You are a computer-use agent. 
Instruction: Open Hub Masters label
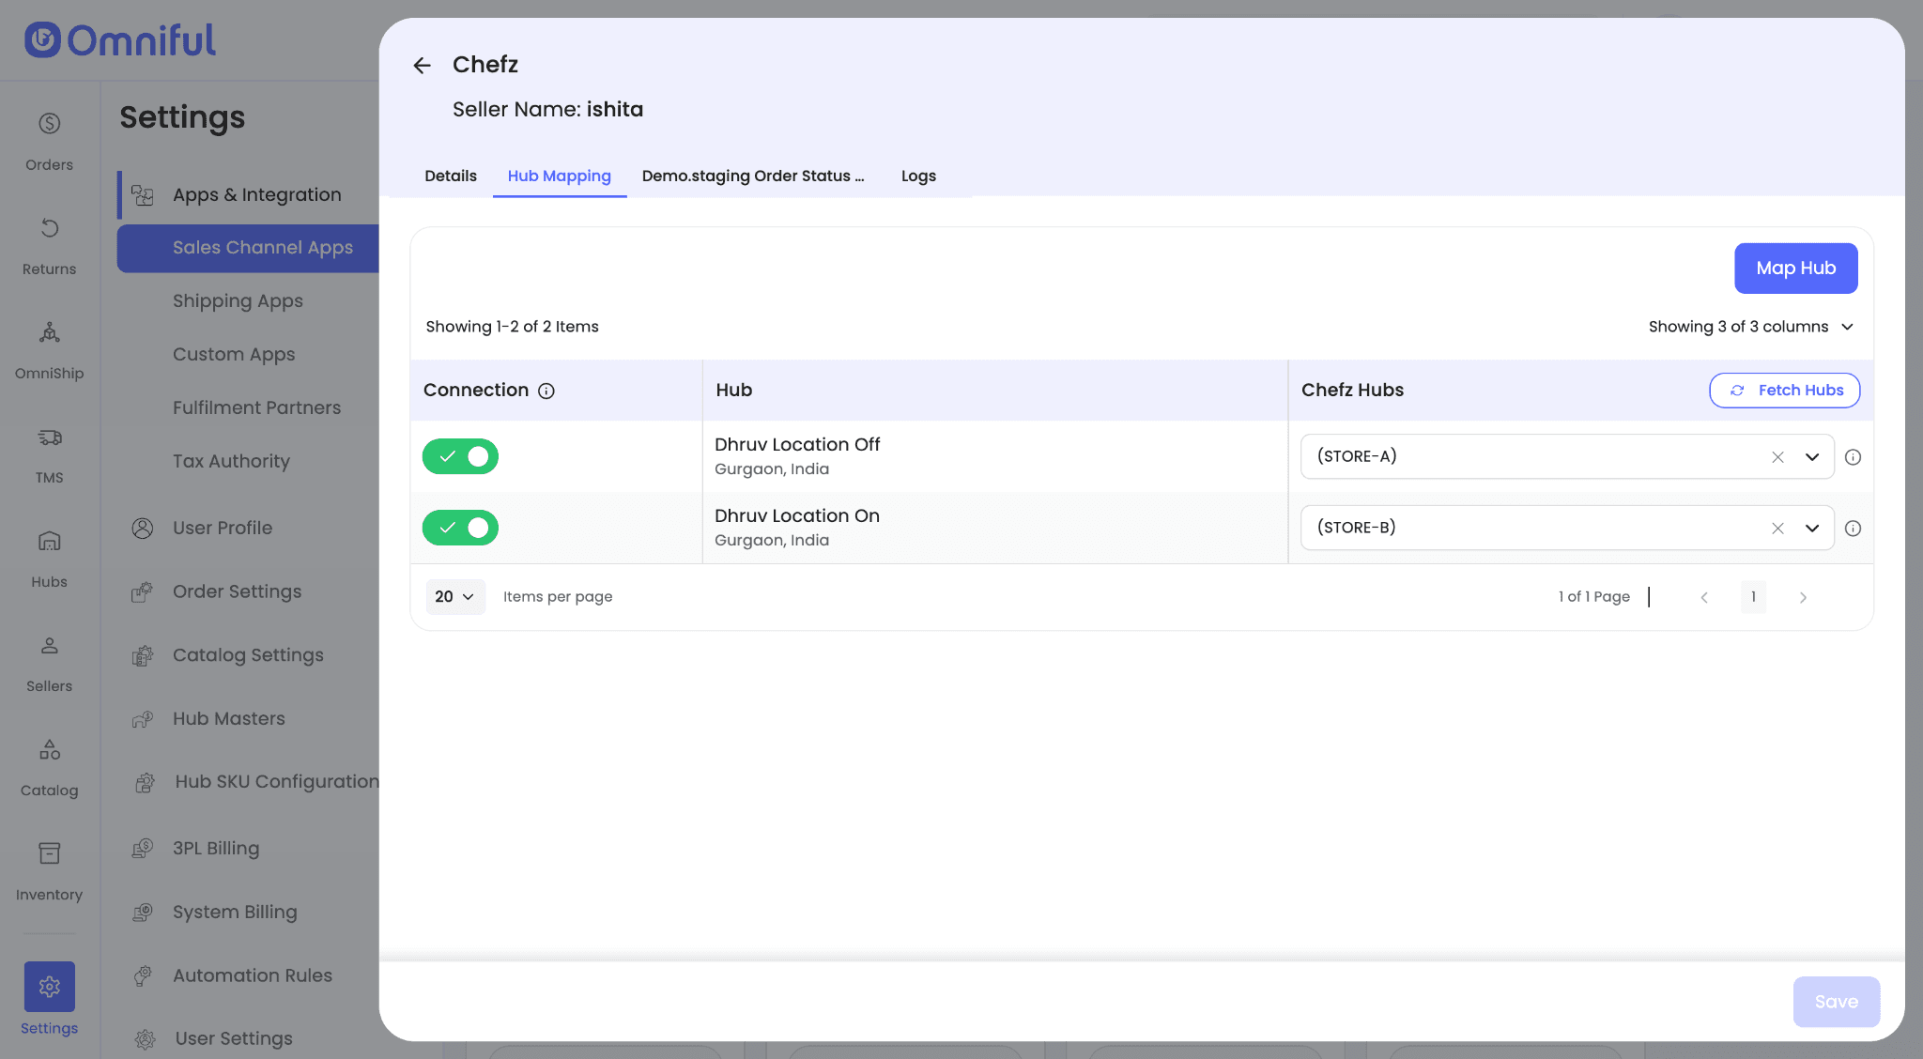[229, 719]
